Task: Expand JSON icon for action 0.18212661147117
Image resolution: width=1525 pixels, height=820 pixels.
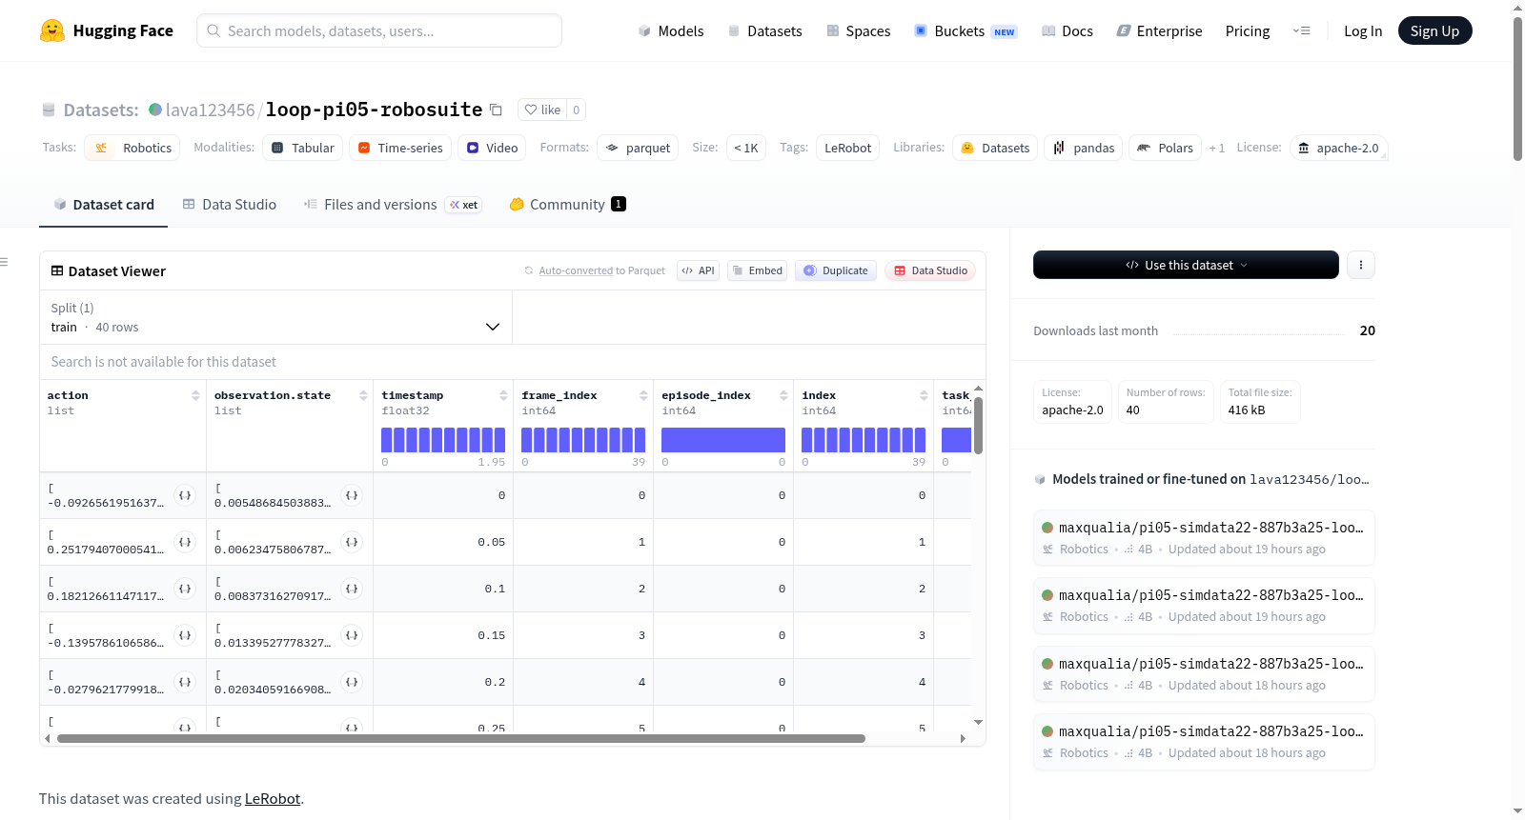Action: [185, 589]
